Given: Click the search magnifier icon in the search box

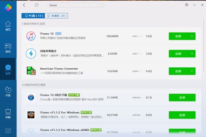Looking at the screenshot, I should tap(101, 5).
